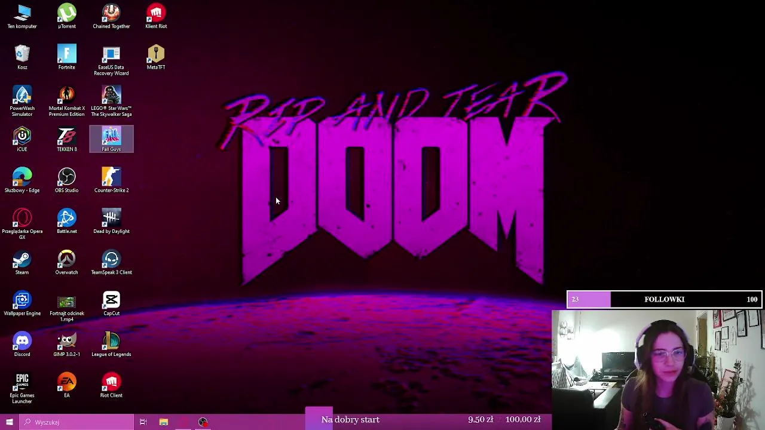Open the Klient Riot shortcut
This screenshot has width=765, height=430.
156,16
